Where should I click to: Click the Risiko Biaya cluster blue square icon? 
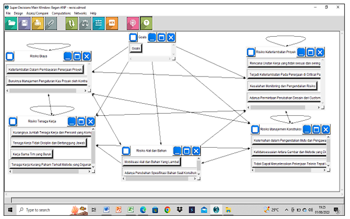point(10,56)
